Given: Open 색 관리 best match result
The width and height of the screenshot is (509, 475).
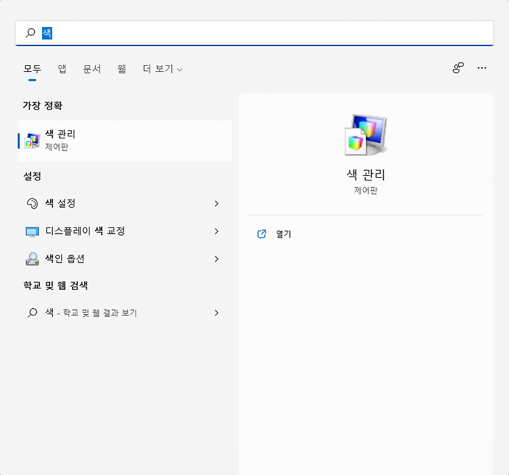Looking at the screenshot, I should [x=125, y=141].
